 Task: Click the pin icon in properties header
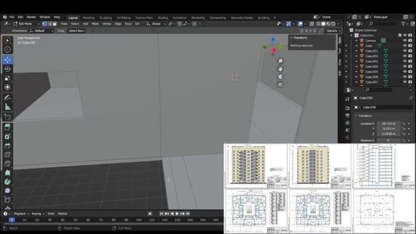410,98
